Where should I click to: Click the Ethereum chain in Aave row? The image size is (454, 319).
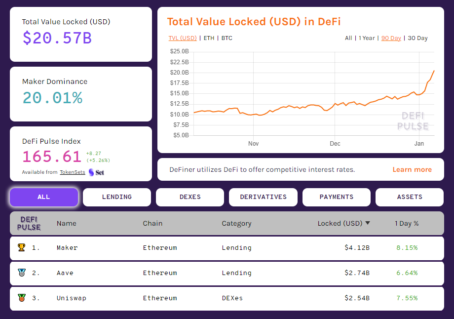(160, 273)
